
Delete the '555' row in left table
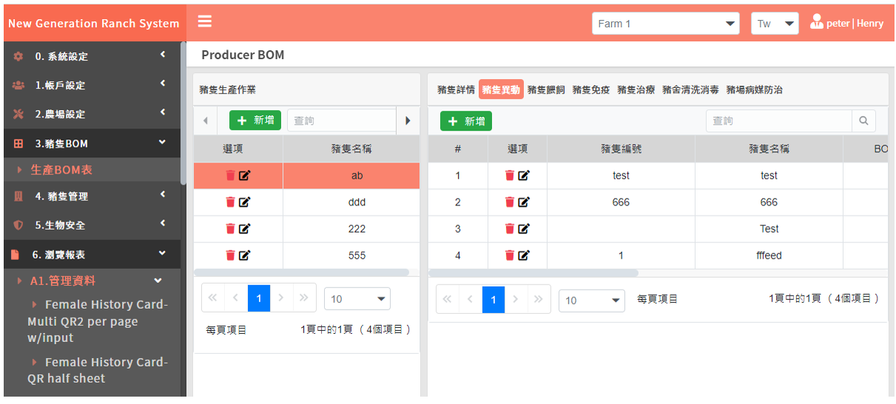pyautogui.click(x=230, y=256)
